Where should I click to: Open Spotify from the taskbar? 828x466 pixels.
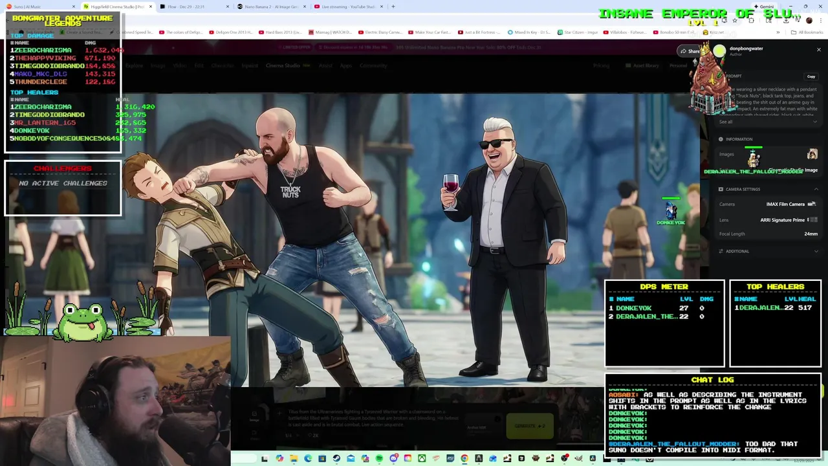pyautogui.click(x=379, y=458)
